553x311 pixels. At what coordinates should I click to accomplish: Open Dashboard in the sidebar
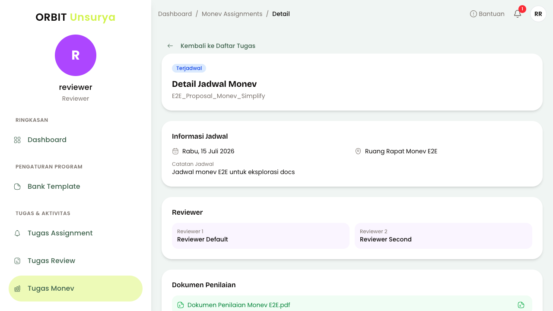point(76,140)
